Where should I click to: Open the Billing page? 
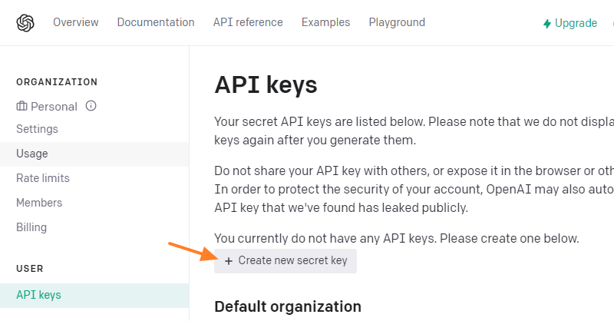(31, 227)
